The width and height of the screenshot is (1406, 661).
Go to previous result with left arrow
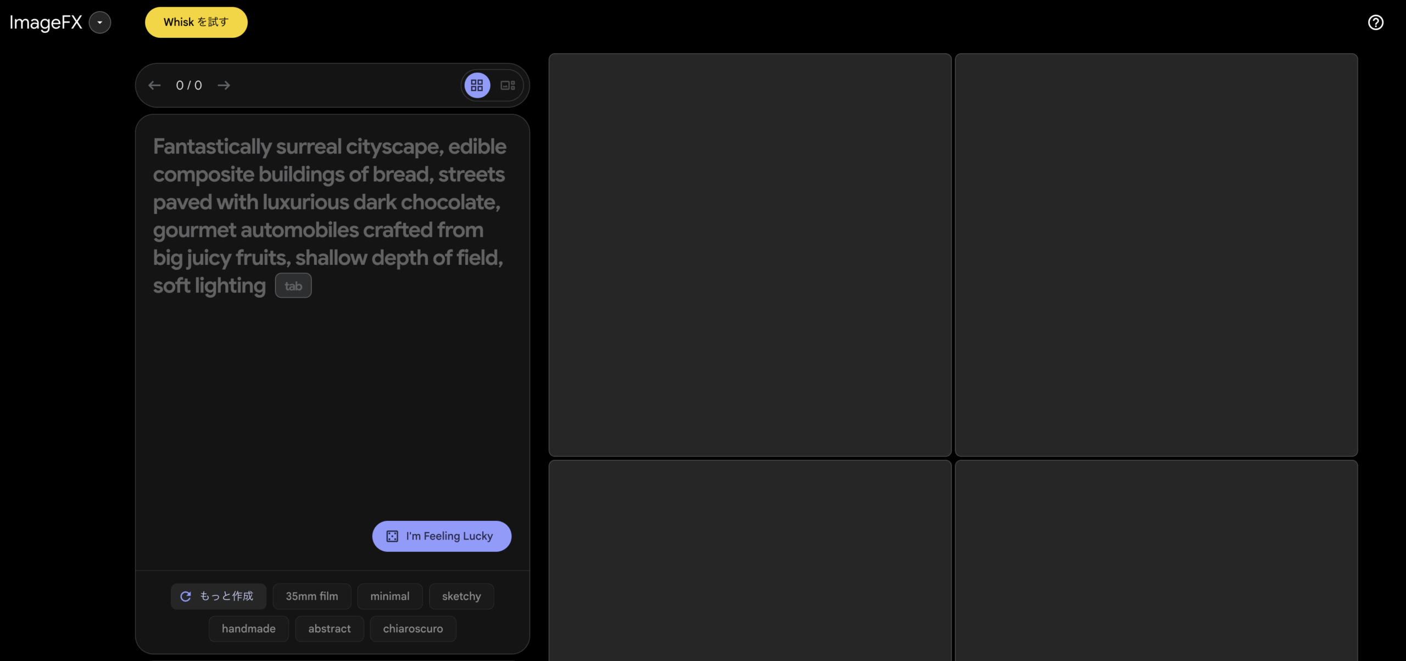[x=155, y=85]
